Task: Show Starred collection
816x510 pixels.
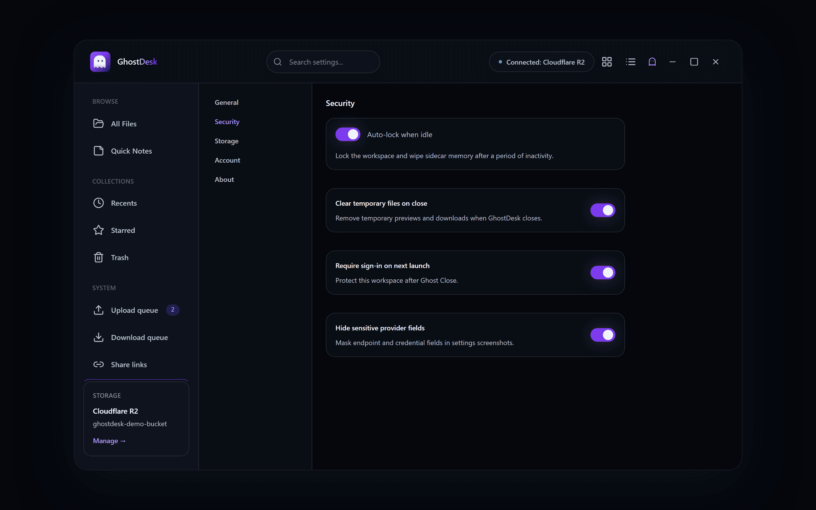Action: pos(123,230)
